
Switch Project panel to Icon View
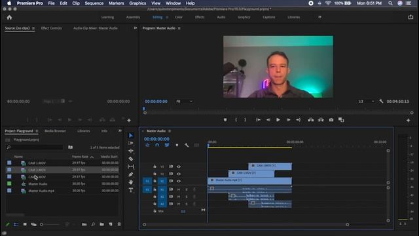click(25, 224)
